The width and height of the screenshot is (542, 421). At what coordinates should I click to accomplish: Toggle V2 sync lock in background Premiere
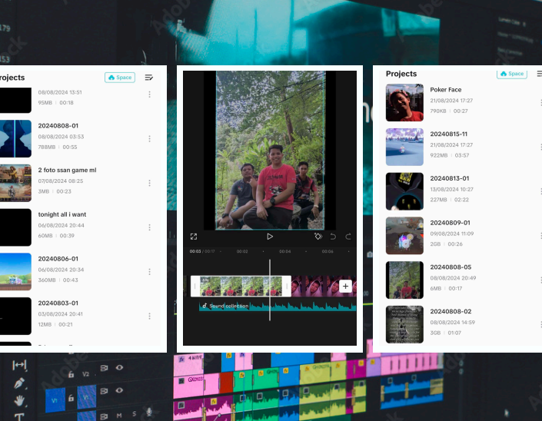[104, 368]
